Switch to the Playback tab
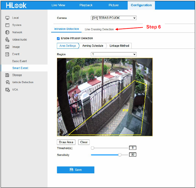The image size is (196, 188). point(86,5)
